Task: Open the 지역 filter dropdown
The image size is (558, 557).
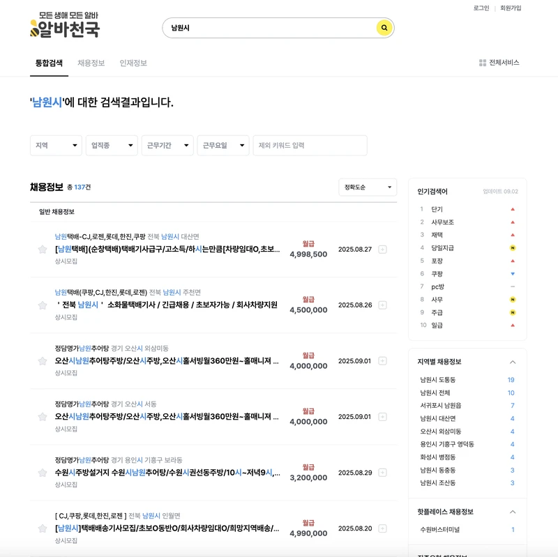Action: pos(56,145)
